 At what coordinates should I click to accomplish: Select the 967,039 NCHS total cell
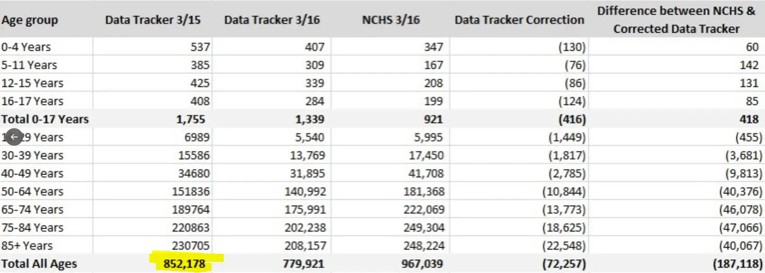click(422, 264)
